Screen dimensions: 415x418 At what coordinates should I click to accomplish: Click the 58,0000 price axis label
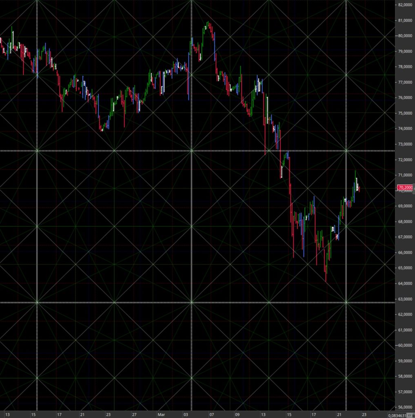pos(405,376)
